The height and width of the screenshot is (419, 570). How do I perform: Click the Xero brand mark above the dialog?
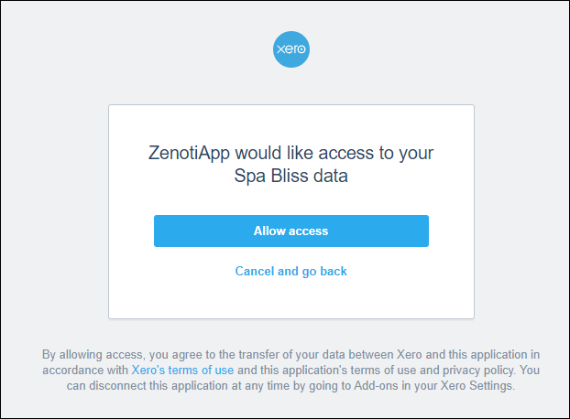coord(291,49)
